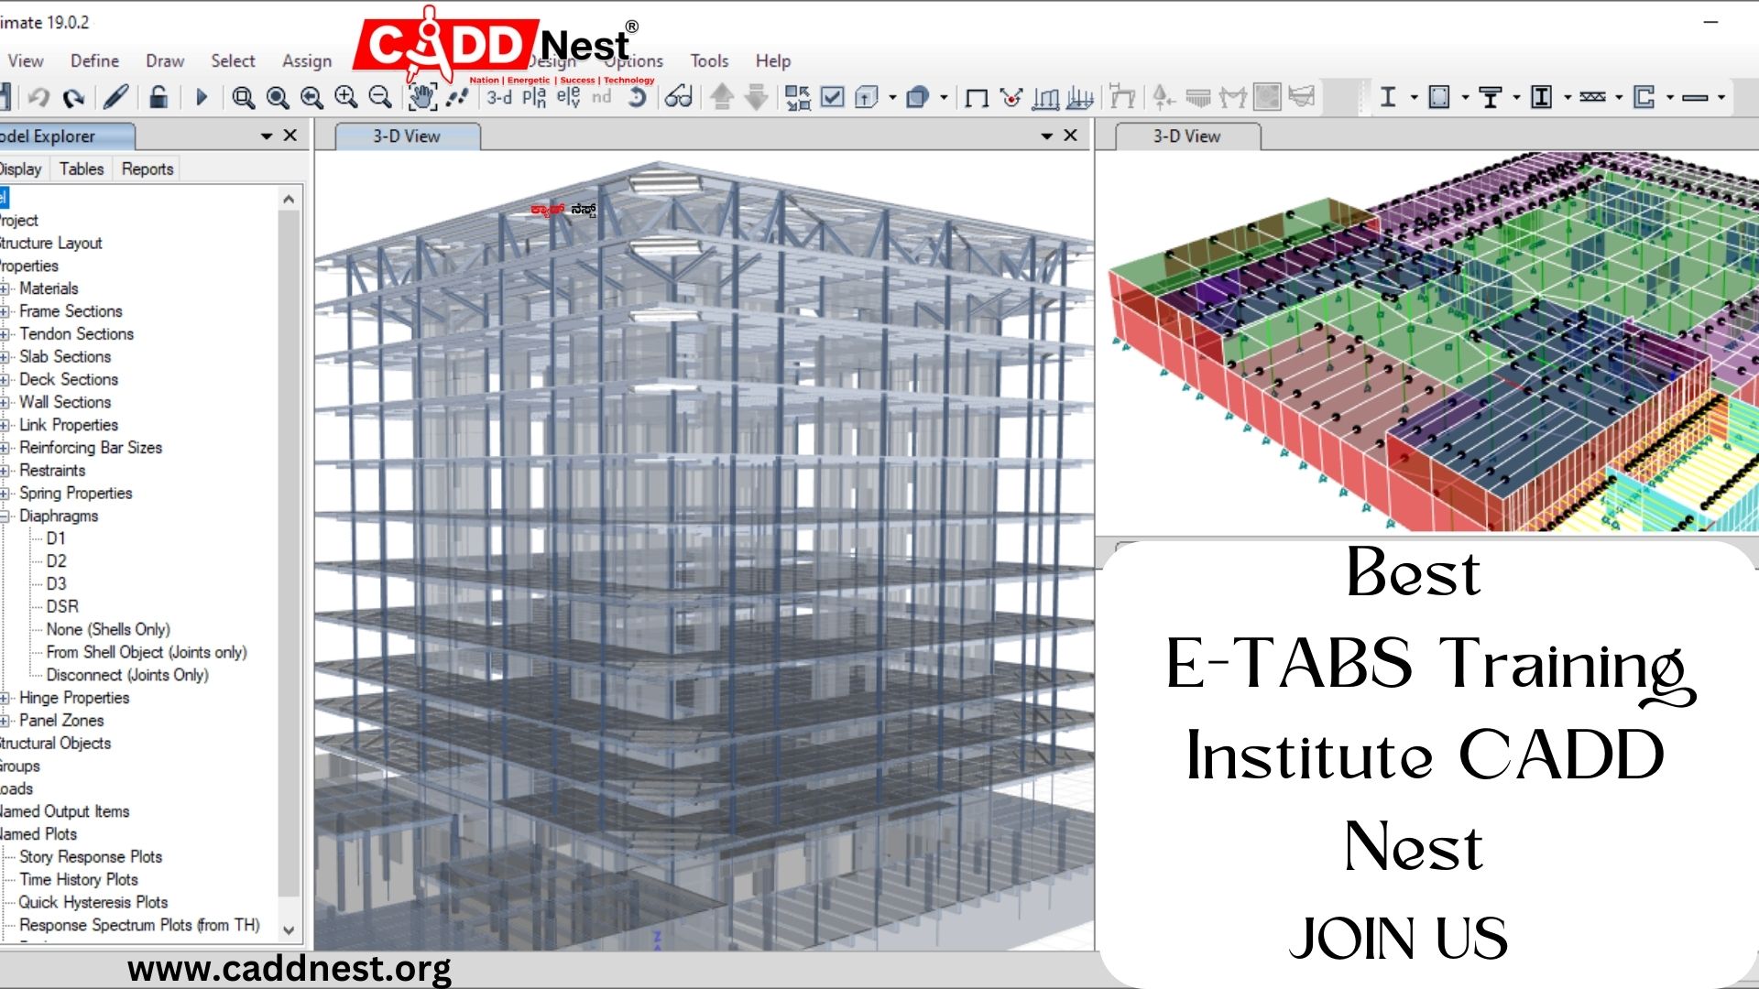Viewport: 1759px width, 989px height.
Task: Click the D1 diaphragm tree item
Action: coord(54,538)
